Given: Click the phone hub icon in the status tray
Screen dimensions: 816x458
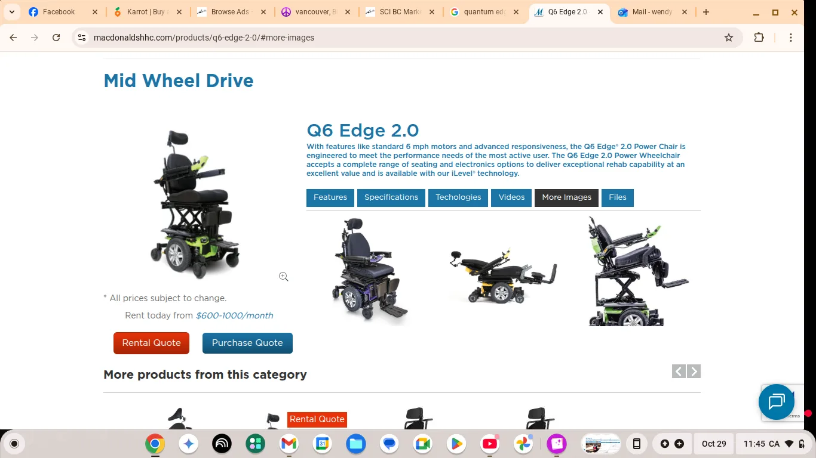Looking at the screenshot, I should [636, 444].
